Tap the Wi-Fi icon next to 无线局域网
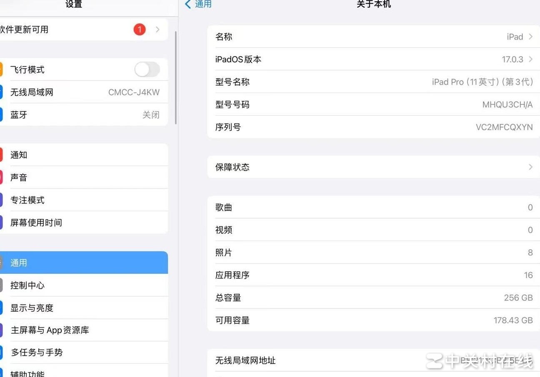540x377 pixels. (2, 92)
